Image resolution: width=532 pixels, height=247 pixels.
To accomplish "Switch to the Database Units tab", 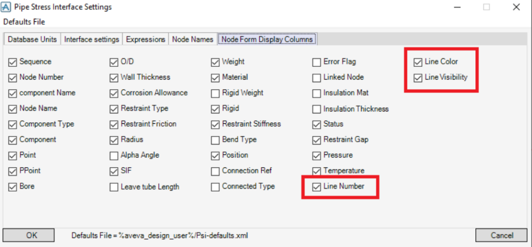I will (x=32, y=39).
